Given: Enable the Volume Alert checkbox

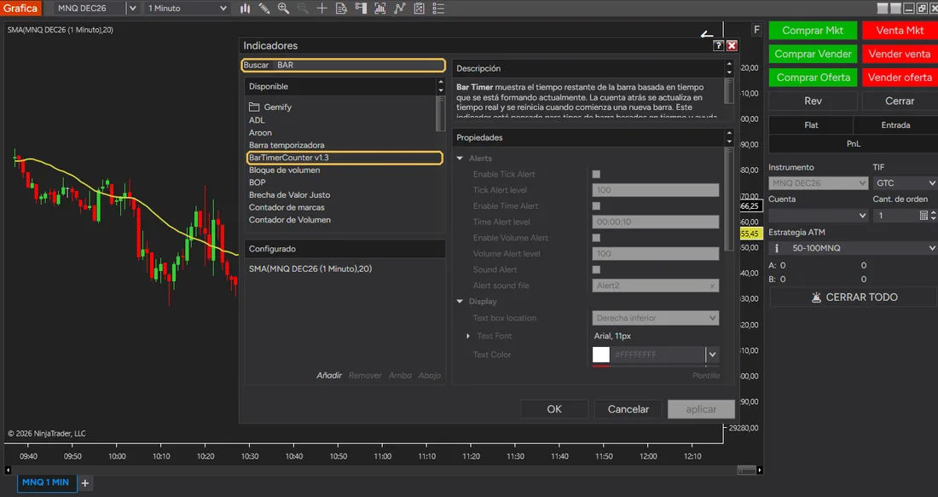Looking at the screenshot, I should coord(596,238).
